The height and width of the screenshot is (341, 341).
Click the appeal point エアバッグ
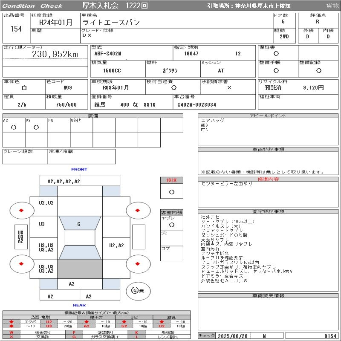click(x=212, y=121)
